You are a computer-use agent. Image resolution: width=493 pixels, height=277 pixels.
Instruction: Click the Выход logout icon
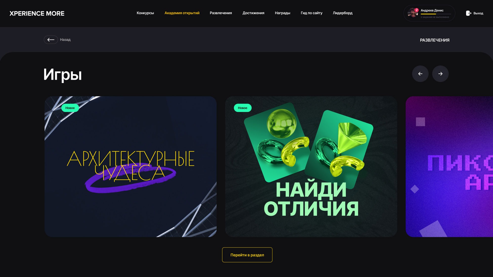click(x=468, y=13)
